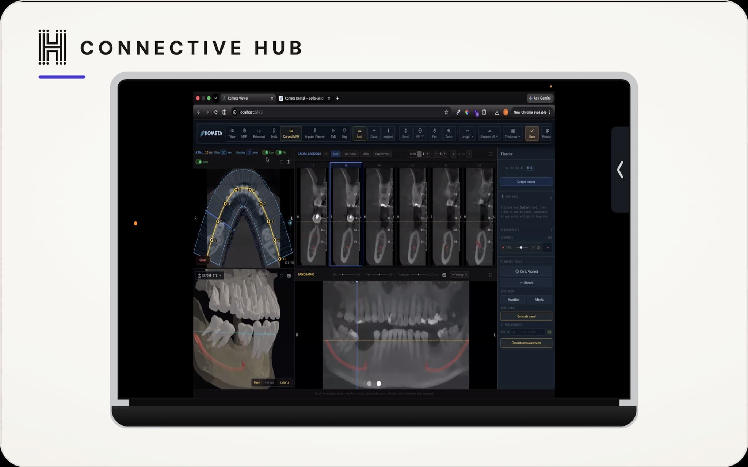Open the Sharpen off dropdown

(x=489, y=133)
